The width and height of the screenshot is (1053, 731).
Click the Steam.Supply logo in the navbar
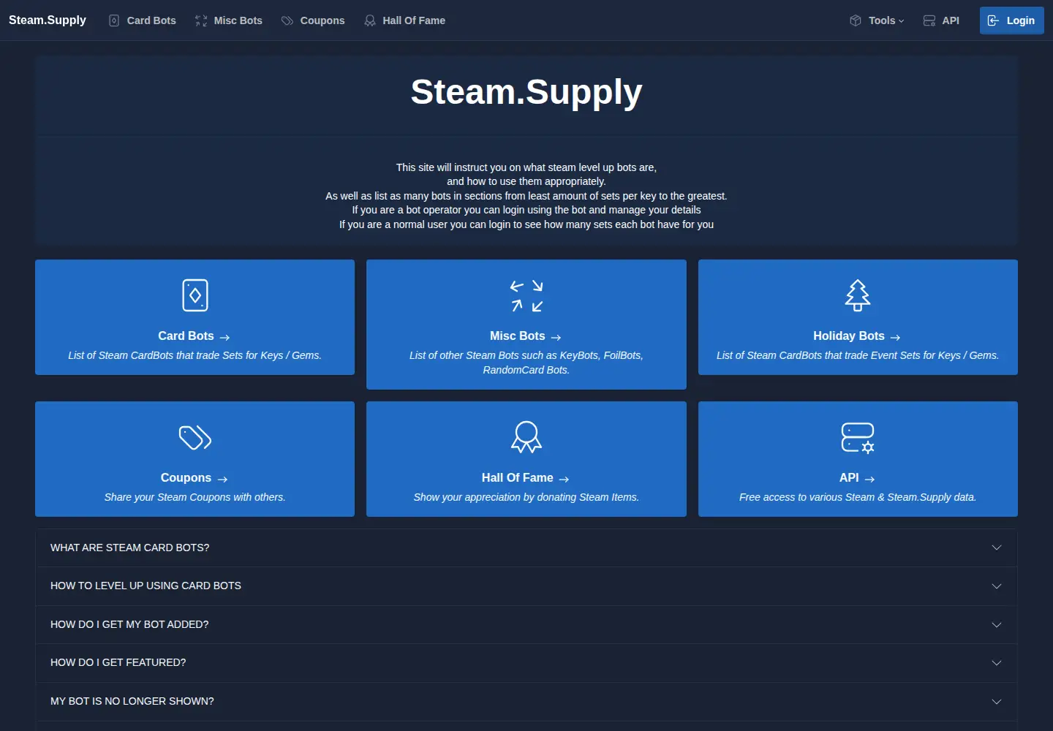pos(48,20)
